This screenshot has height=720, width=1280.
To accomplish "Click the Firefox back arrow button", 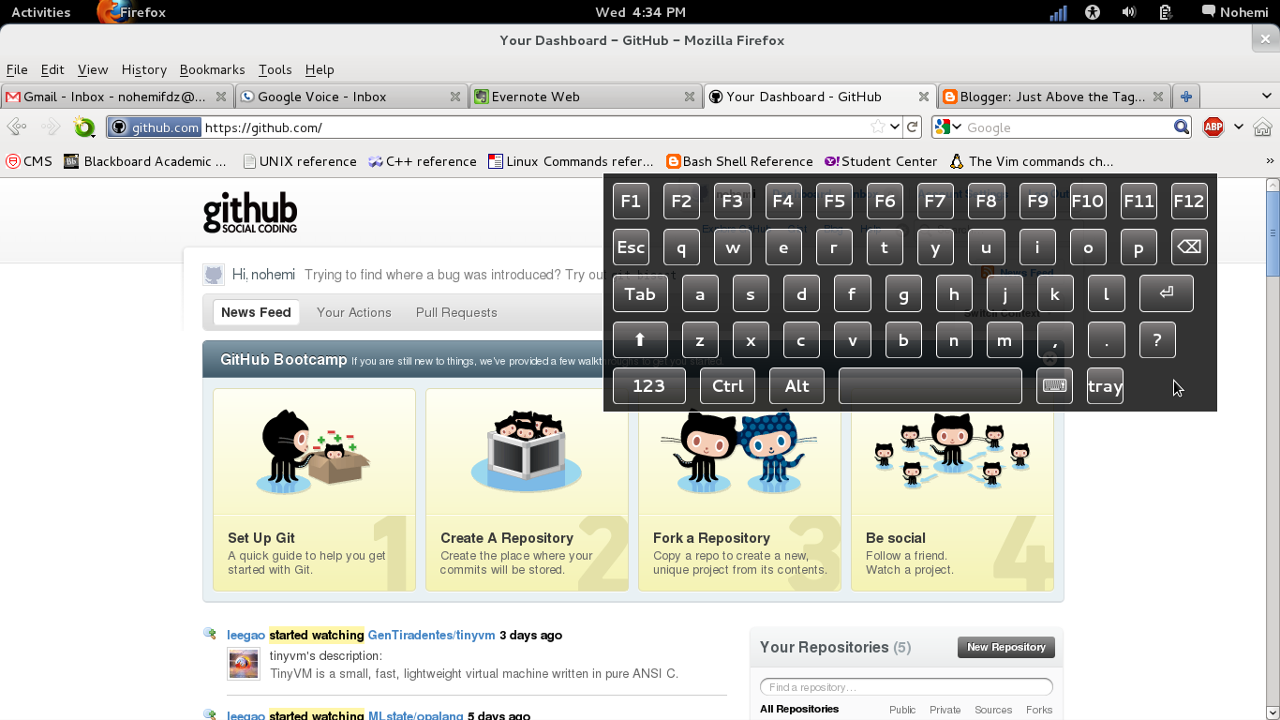I will (16, 127).
